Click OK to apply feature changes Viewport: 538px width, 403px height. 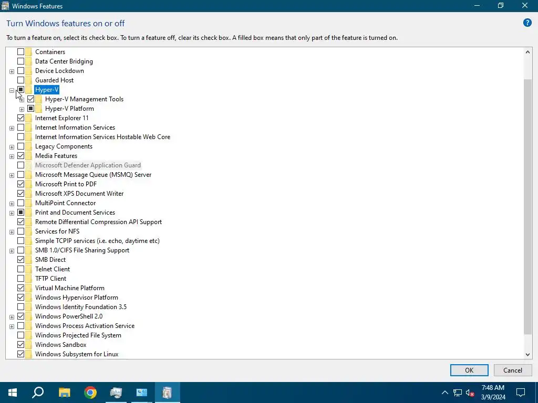click(x=469, y=370)
